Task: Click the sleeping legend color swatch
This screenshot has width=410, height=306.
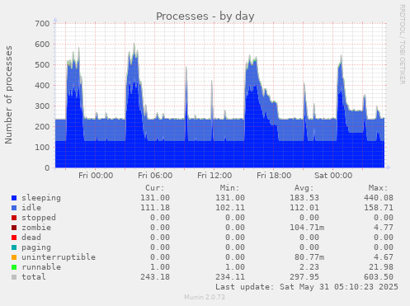Action: point(14,198)
